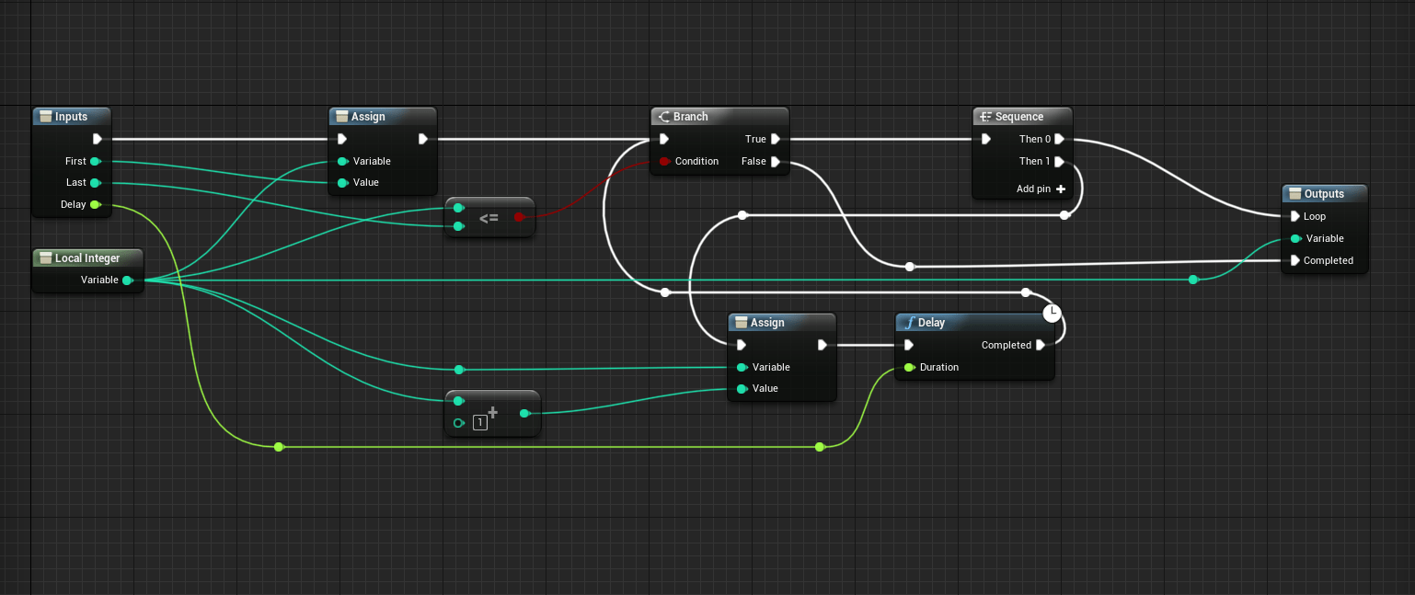Click the clock latent icon on the Delay node

point(1052,313)
